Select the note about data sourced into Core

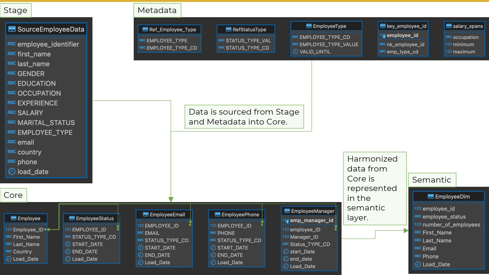point(244,116)
